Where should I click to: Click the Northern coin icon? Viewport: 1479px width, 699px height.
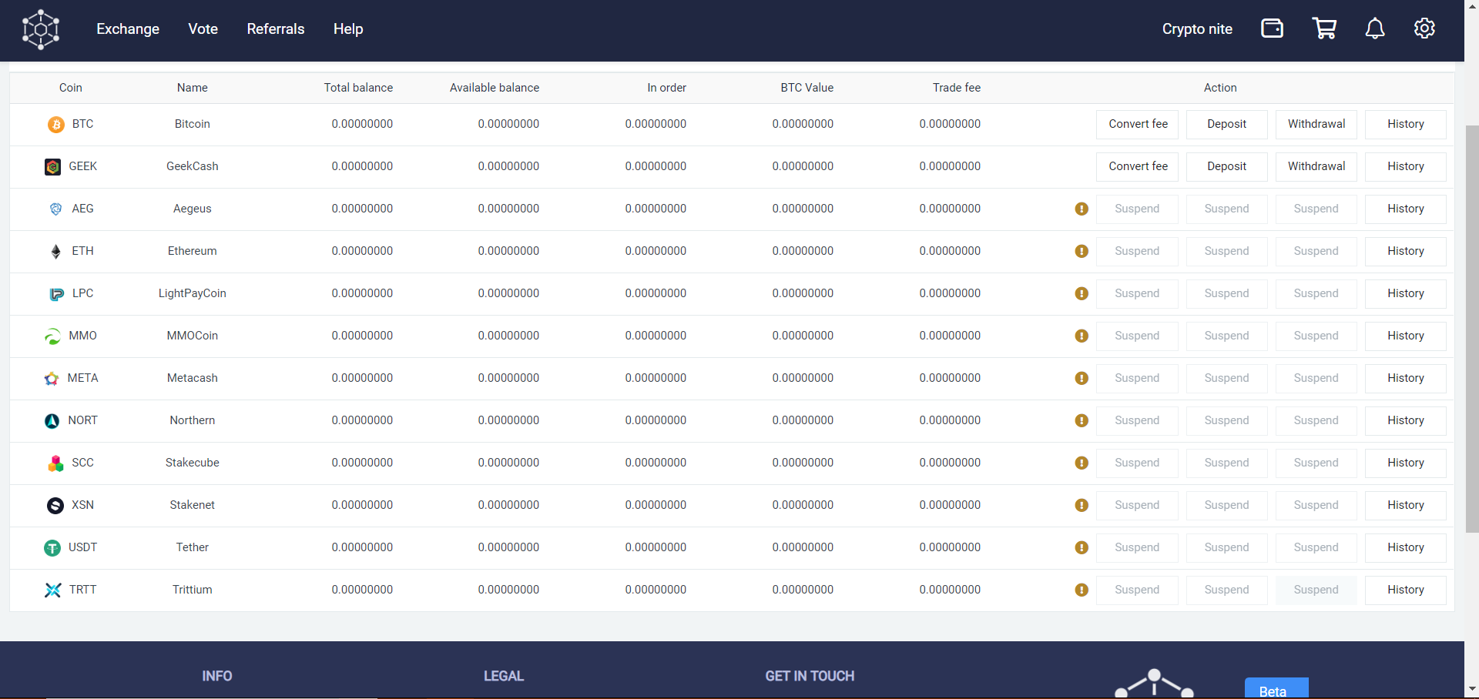click(52, 421)
